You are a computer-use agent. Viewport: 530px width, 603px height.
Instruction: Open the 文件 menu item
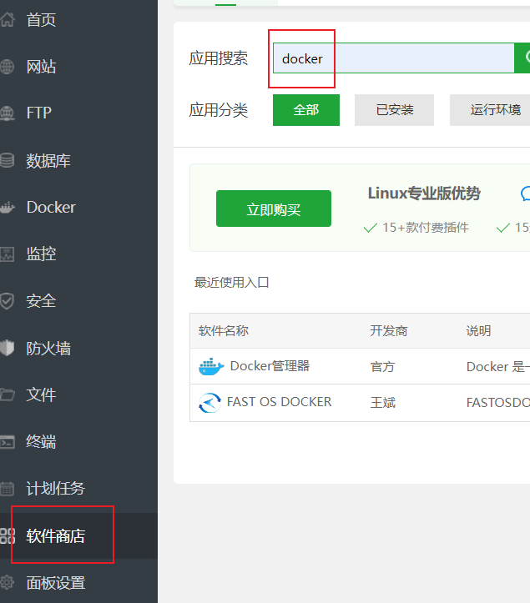41,395
